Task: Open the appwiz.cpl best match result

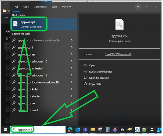Action: (44, 24)
